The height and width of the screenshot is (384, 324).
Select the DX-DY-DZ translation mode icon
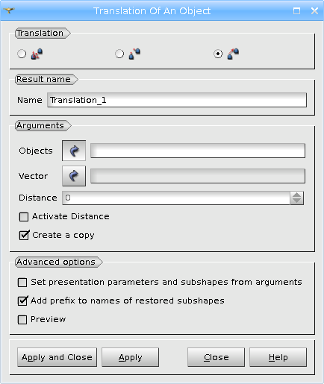(37, 54)
